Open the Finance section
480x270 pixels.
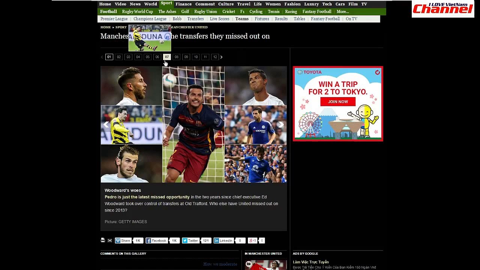pos(183,4)
